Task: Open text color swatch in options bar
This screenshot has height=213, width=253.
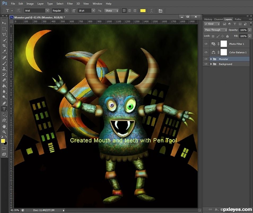Action: pos(143,11)
